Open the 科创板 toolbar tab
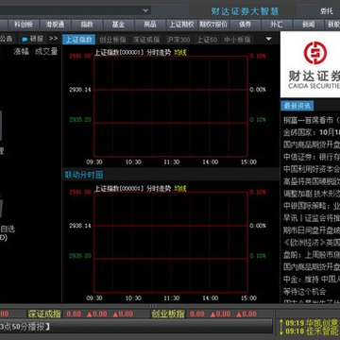 pyautogui.click(x=24, y=25)
